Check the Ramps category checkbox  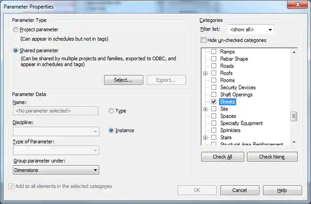click(214, 52)
